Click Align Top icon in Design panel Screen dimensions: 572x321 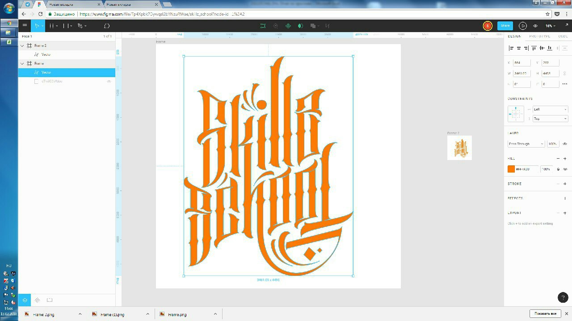click(x=534, y=48)
